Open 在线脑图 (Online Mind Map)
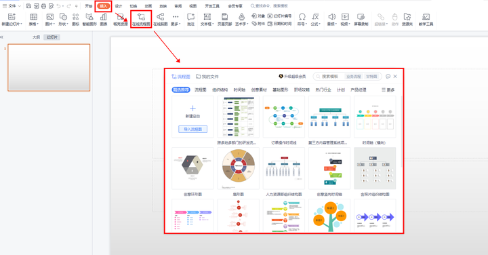Viewport: 488px width, 255px height. coord(160,19)
